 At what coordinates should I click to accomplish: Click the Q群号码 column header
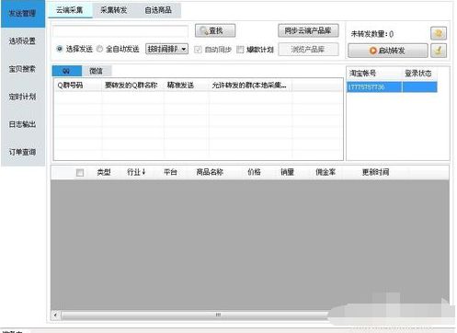pyautogui.click(x=78, y=86)
